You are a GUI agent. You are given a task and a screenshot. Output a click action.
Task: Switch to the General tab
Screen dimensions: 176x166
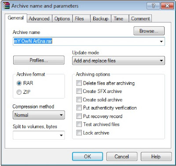click(16, 18)
